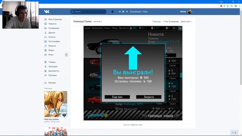This screenshot has width=242, height=136.
Task: Open Фотографии in the sidebar
Action: pyautogui.click(x=54, y=42)
